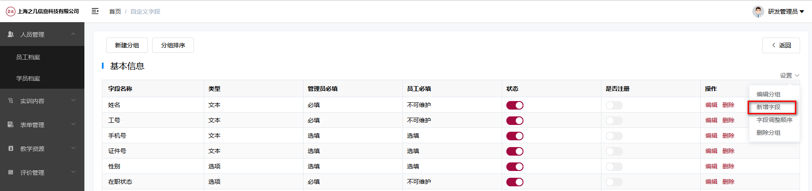812x191 pixels.
Task: Click the 自定义字段 breadcrumb text
Action: point(145,12)
